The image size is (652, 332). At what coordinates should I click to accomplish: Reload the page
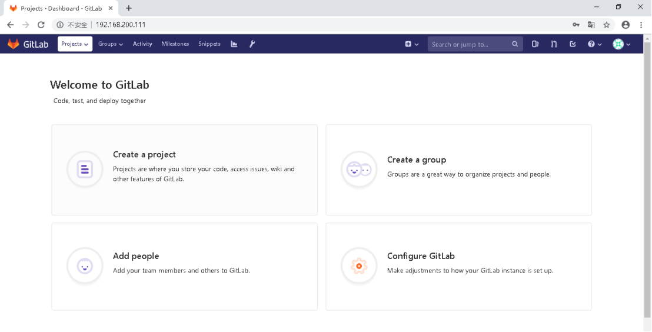(41, 25)
